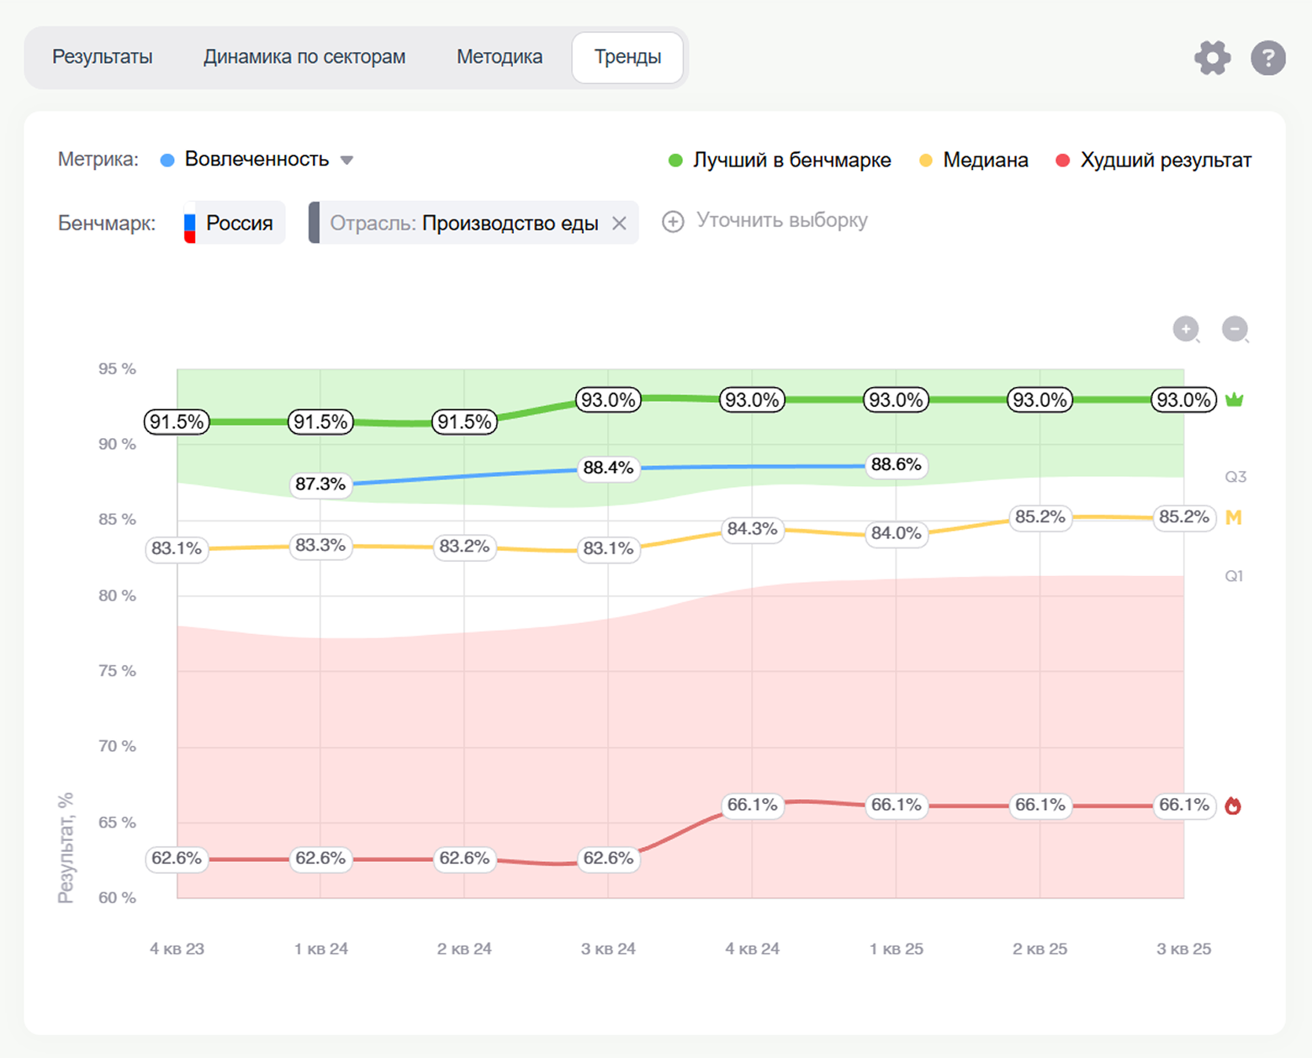1312x1058 pixels.
Task: Go to the Методика tab
Action: tap(500, 57)
